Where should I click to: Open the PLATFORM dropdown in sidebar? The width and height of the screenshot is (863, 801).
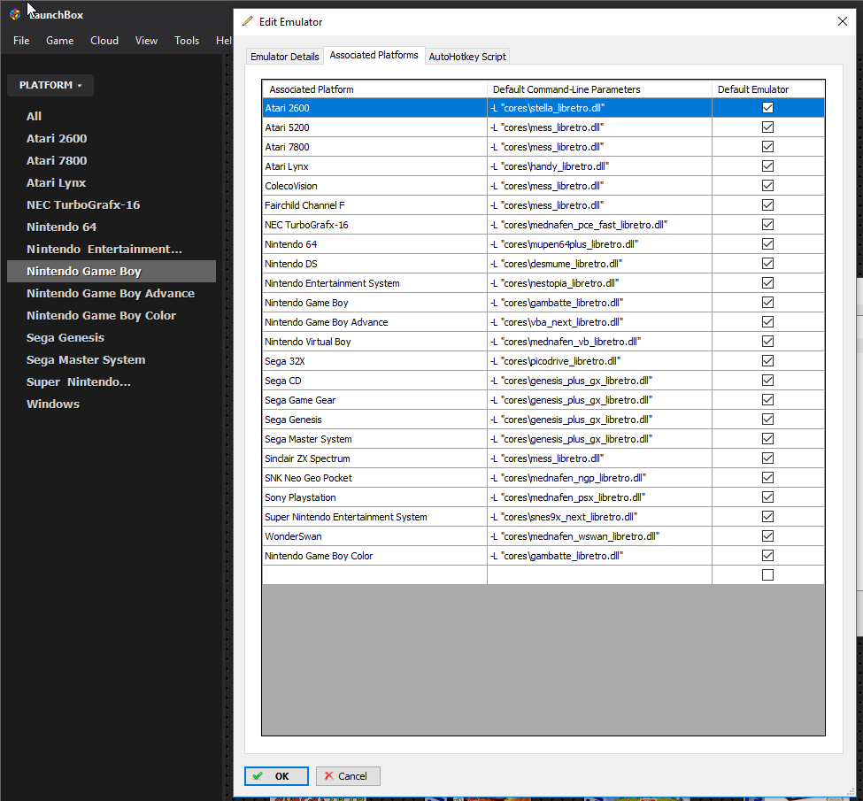click(50, 85)
